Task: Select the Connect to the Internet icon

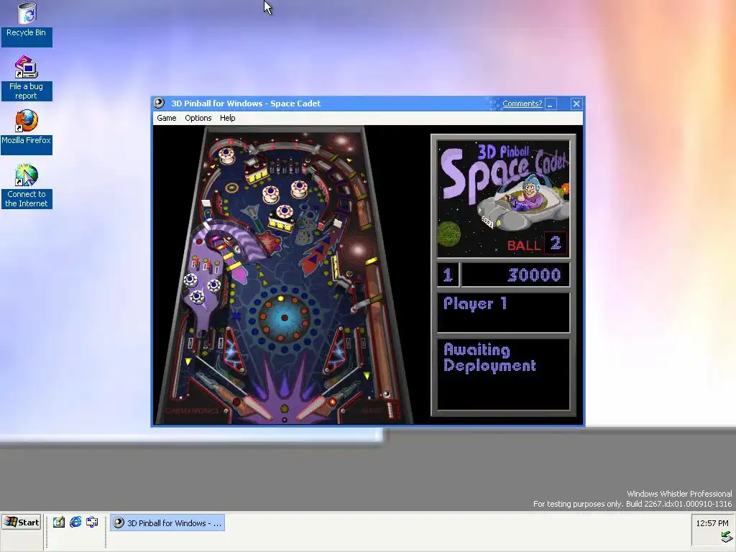Action: point(27,186)
